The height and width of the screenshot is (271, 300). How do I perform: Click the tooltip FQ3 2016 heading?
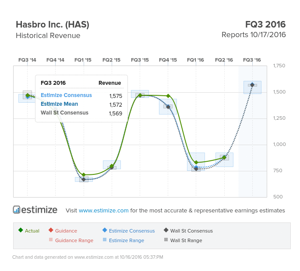pyautogui.click(x=53, y=83)
